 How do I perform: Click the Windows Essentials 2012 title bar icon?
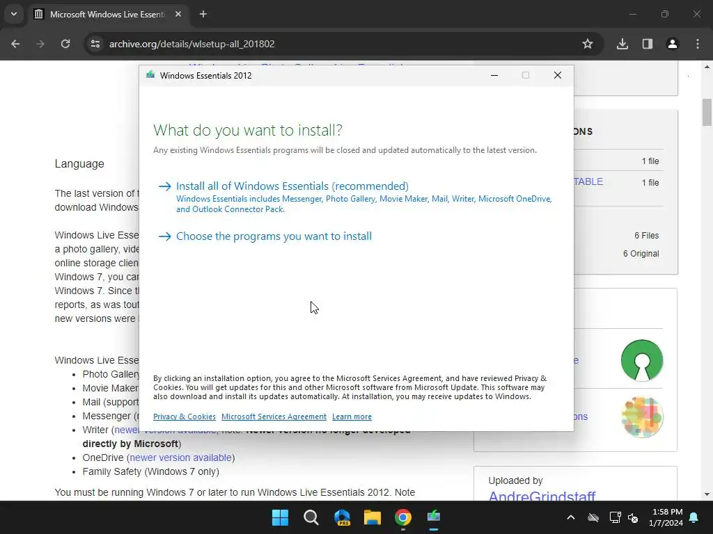tap(150, 75)
